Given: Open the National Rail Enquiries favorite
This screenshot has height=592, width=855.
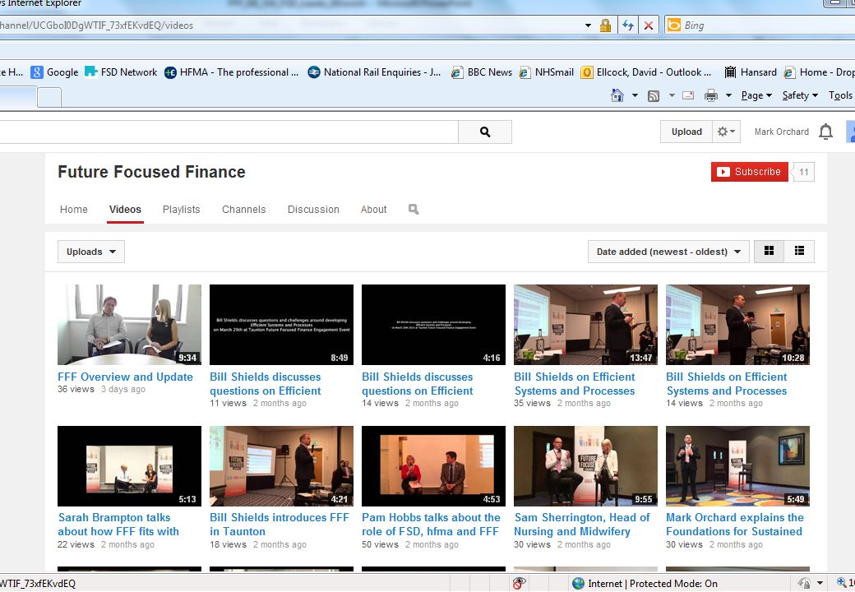Looking at the screenshot, I should coord(374,72).
